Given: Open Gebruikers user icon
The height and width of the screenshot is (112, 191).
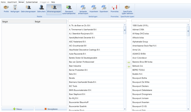Looking at the screenshot, I should (41, 9).
